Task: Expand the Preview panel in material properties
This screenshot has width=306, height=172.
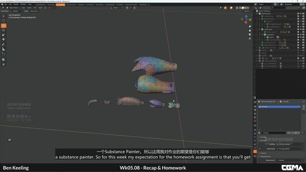Action: pos(263,137)
